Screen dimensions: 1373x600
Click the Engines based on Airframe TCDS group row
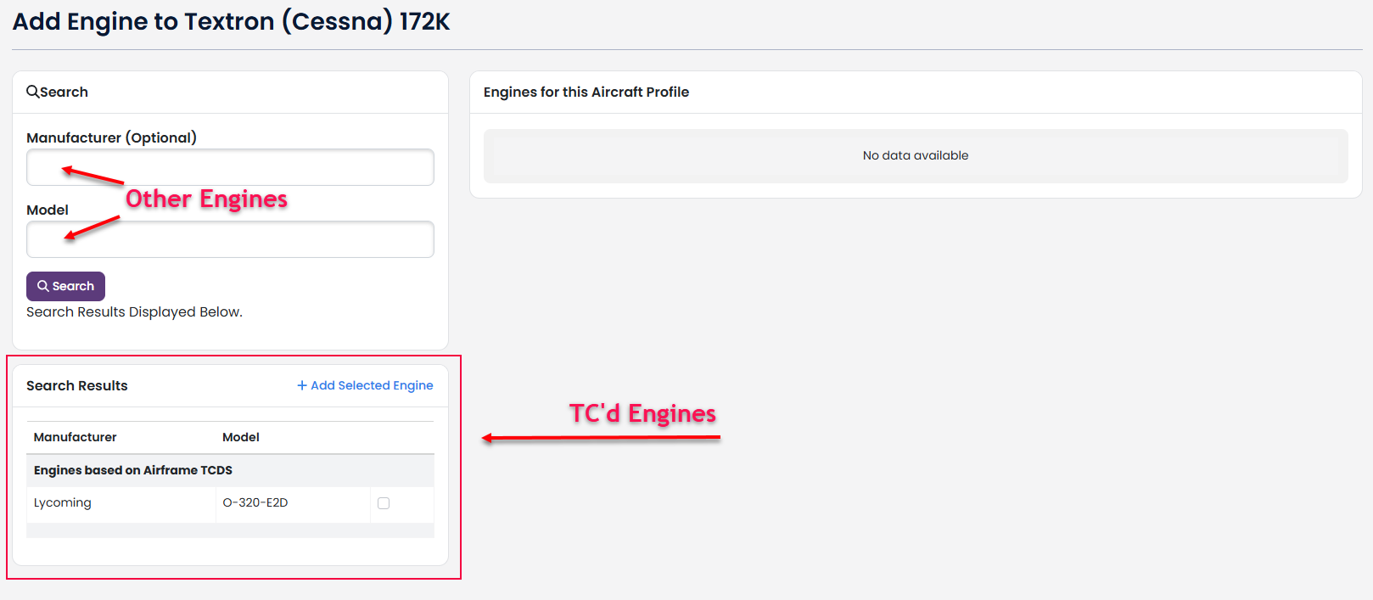[230, 470]
